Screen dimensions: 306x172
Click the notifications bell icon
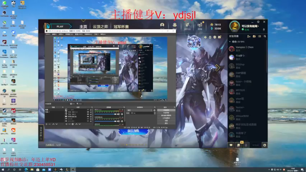(264, 30)
